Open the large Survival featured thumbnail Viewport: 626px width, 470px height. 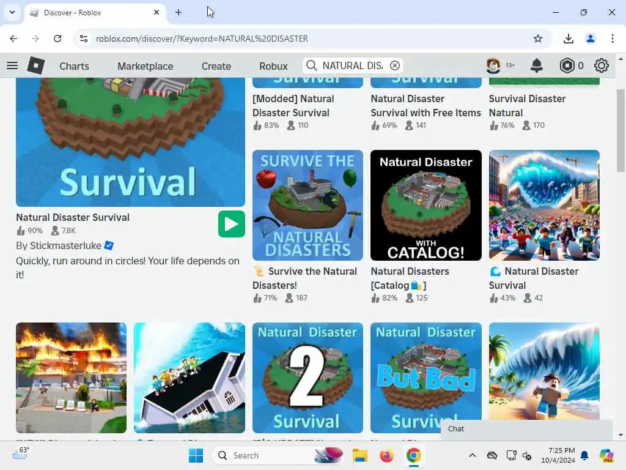tap(130, 142)
